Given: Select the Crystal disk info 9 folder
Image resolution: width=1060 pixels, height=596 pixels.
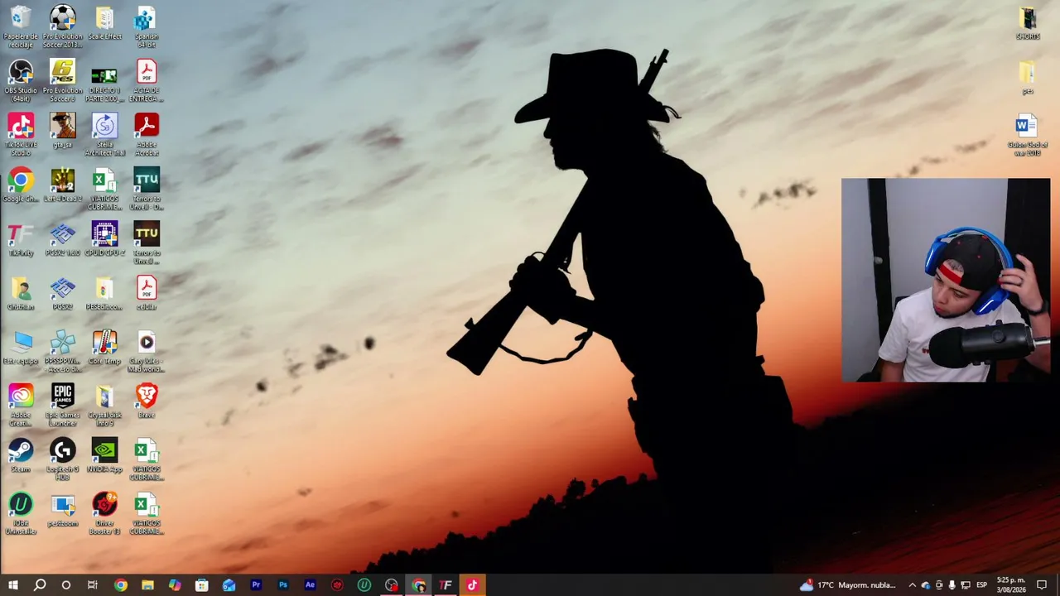Looking at the screenshot, I should click(104, 405).
